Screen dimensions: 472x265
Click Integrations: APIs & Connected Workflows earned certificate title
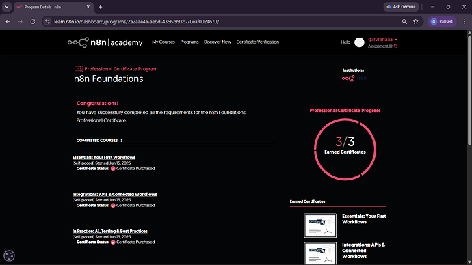coord(363,251)
